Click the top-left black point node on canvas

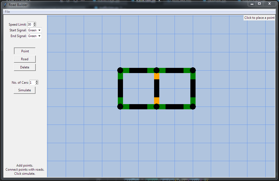click(120, 70)
